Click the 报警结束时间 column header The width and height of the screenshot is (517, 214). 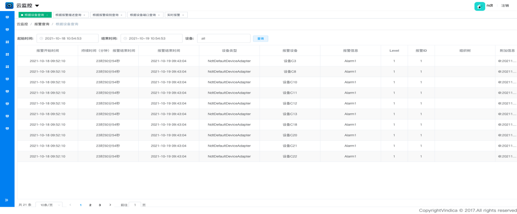tap(169, 51)
